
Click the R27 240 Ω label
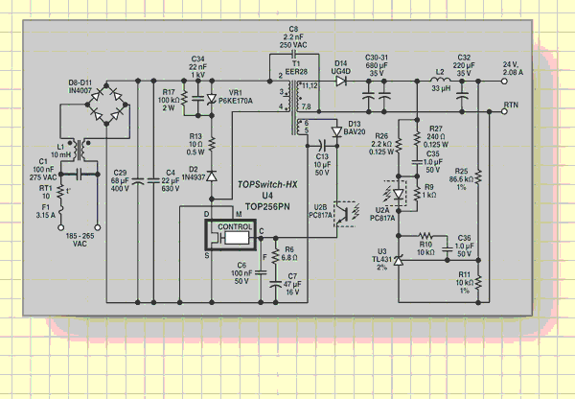pyautogui.click(x=436, y=136)
